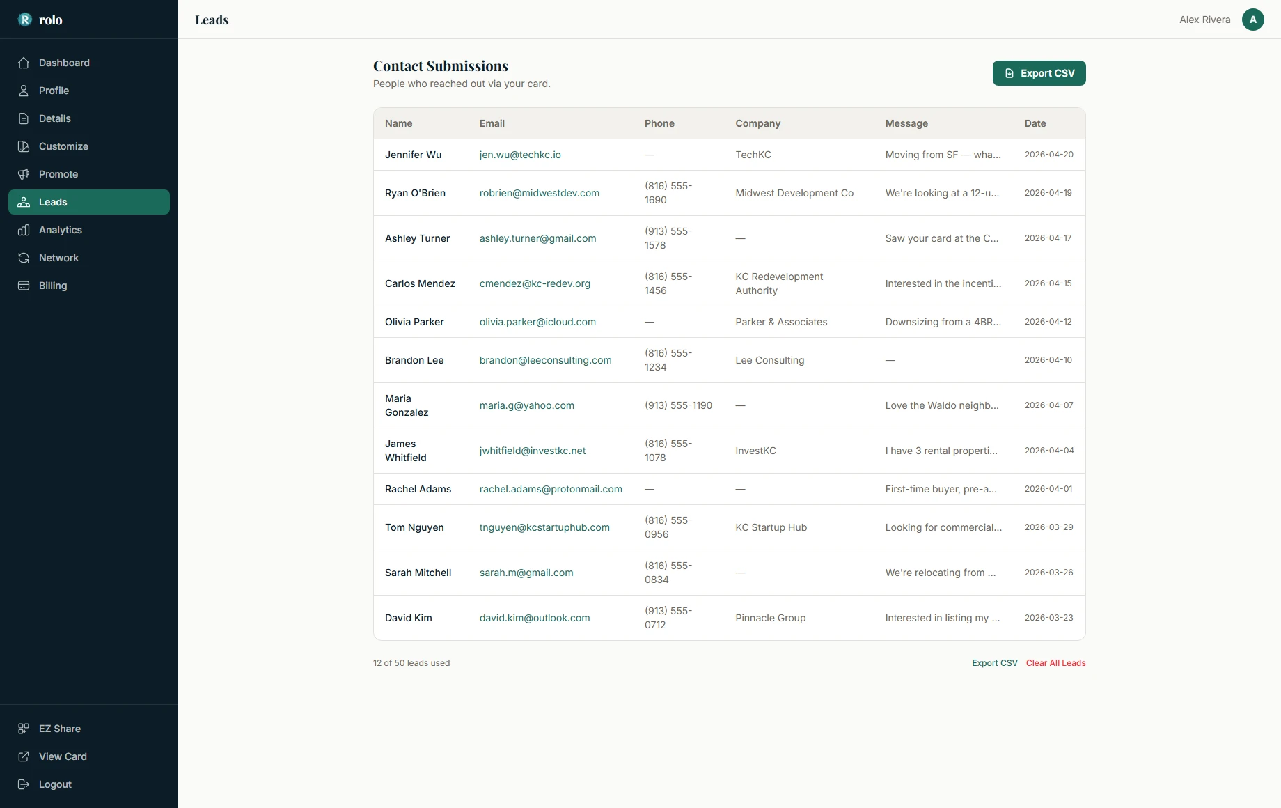Click the Leads people icon
The height and width of the screenshot is (808, 1281).
click(x=24, y=202)
